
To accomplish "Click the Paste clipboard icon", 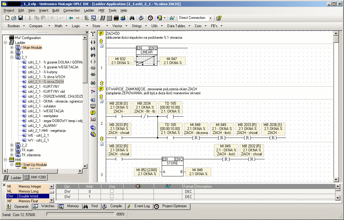I will [43, 18].
